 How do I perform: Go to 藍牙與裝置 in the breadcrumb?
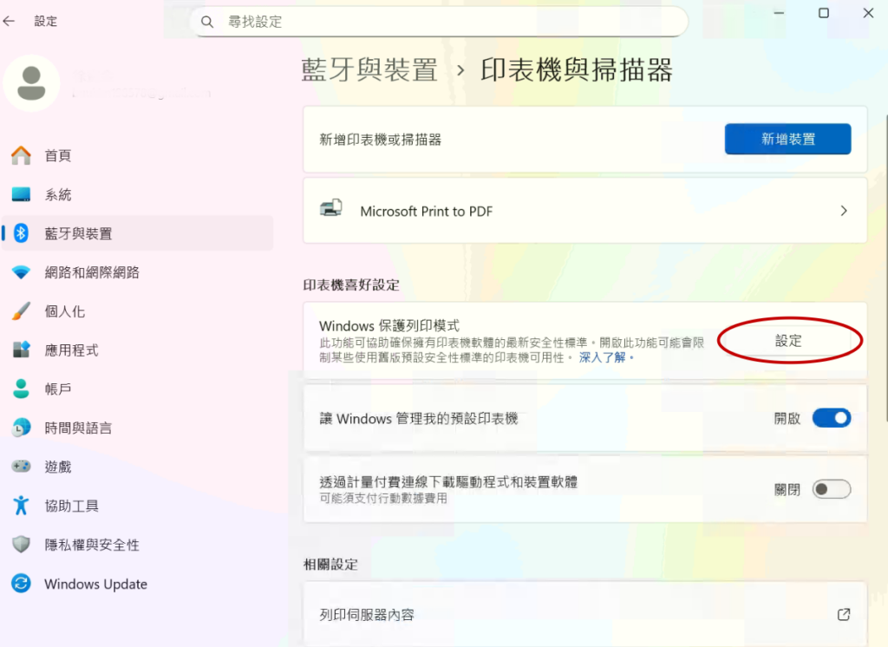click(369, 70)
